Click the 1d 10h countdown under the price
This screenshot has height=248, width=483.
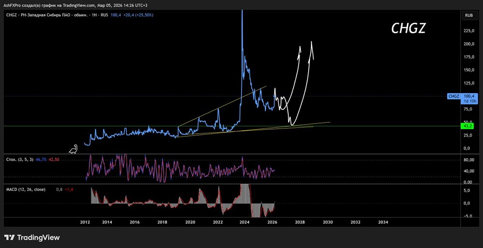point(469,101)
